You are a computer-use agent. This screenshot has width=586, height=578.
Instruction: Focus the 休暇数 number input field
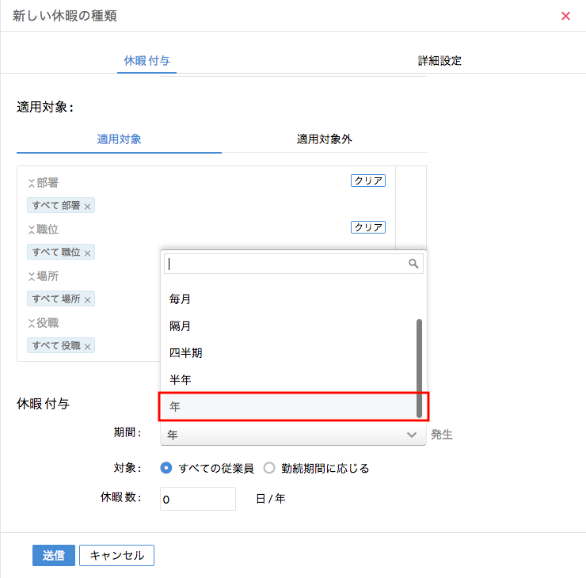coord(198,499)
